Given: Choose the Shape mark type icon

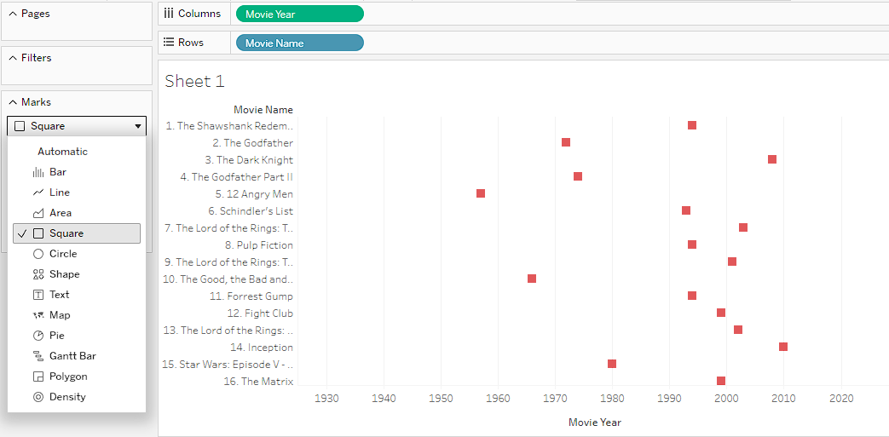Looking at the screenshot, I should click(38, 274).
